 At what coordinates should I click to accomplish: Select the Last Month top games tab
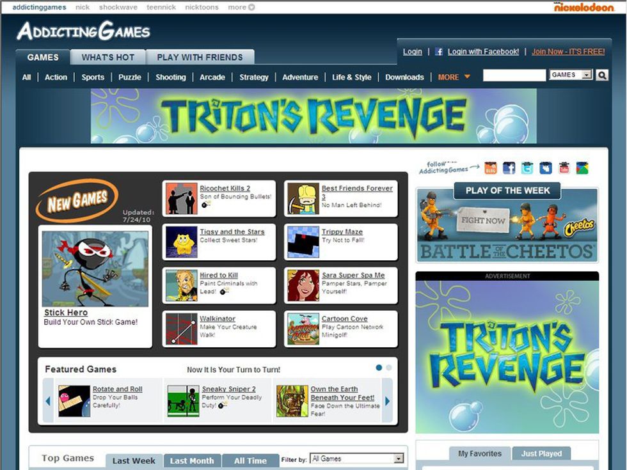coord(192,460)
